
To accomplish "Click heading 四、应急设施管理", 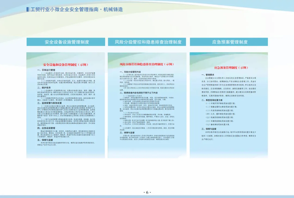I will (x=46, y=128).
